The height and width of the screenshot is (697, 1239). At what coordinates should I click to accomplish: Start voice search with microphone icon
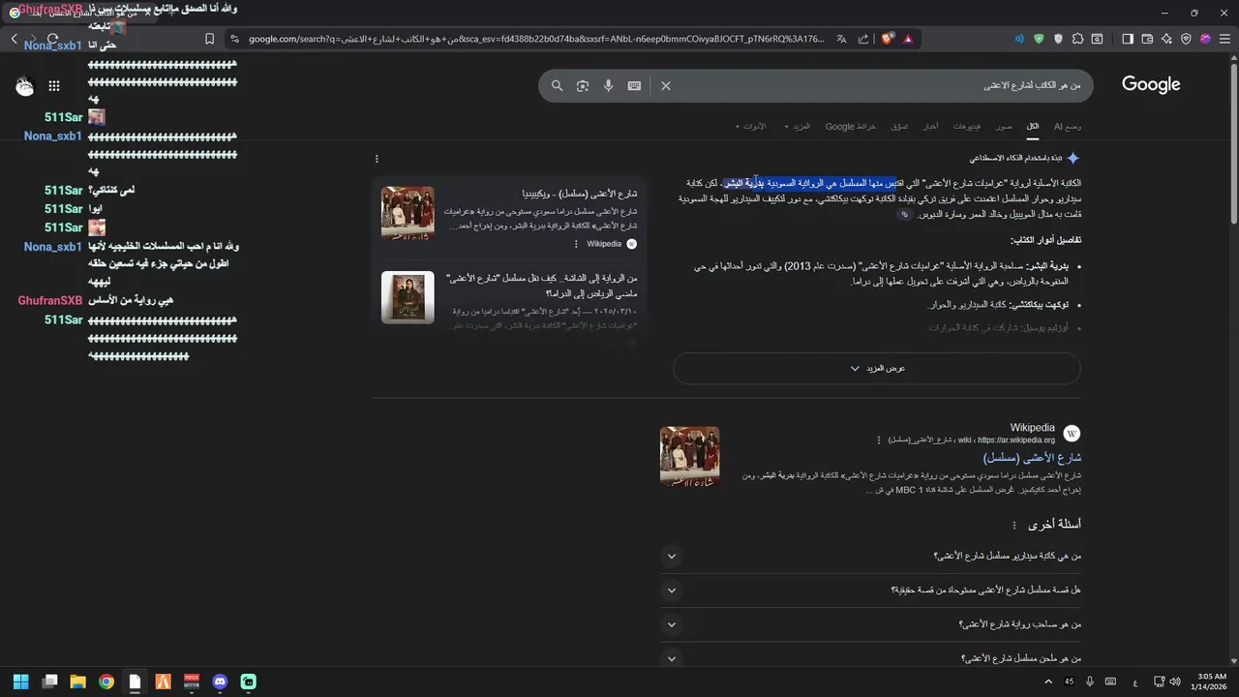coord(608,85)
